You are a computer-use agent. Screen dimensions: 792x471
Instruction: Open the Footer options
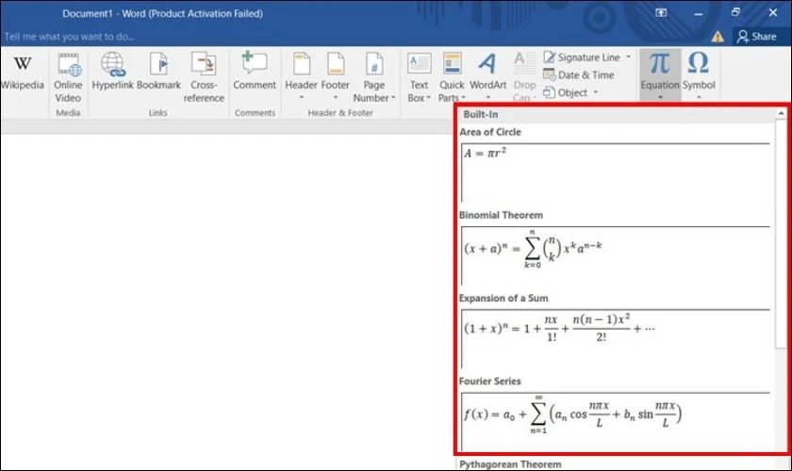click(336, 75)
